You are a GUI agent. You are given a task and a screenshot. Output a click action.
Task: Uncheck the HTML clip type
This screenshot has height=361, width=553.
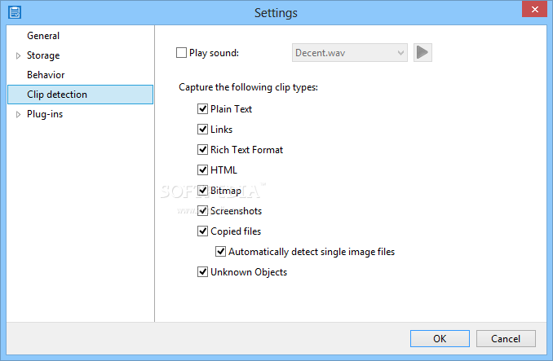[202, 170]
